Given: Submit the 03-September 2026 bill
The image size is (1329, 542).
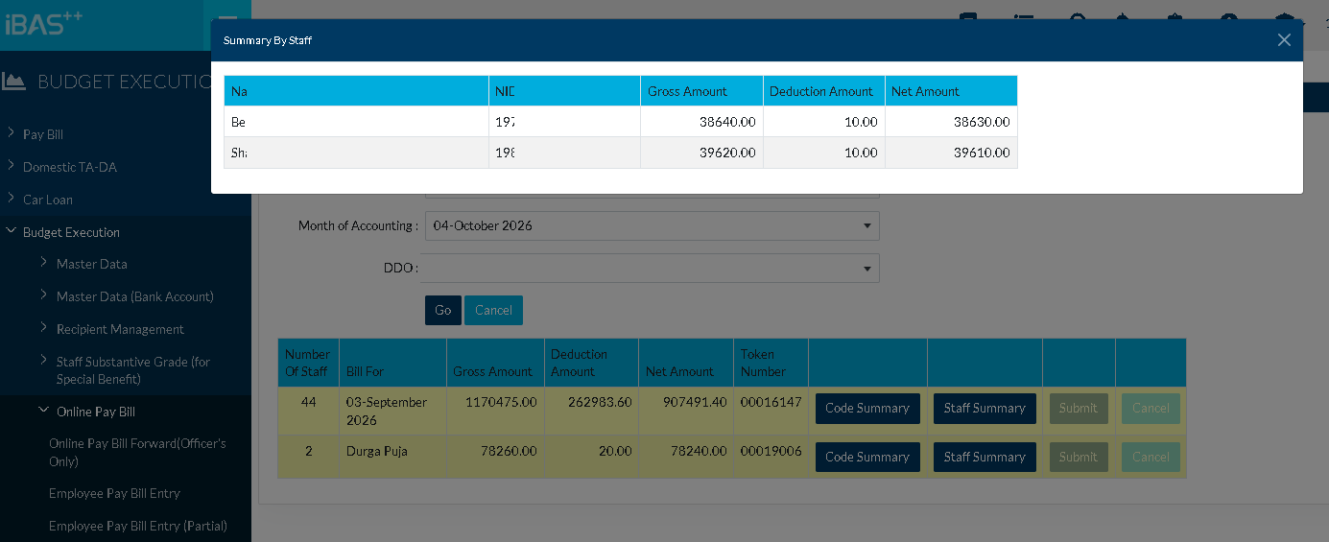Looking at the screenshot, I should 1079,408.
